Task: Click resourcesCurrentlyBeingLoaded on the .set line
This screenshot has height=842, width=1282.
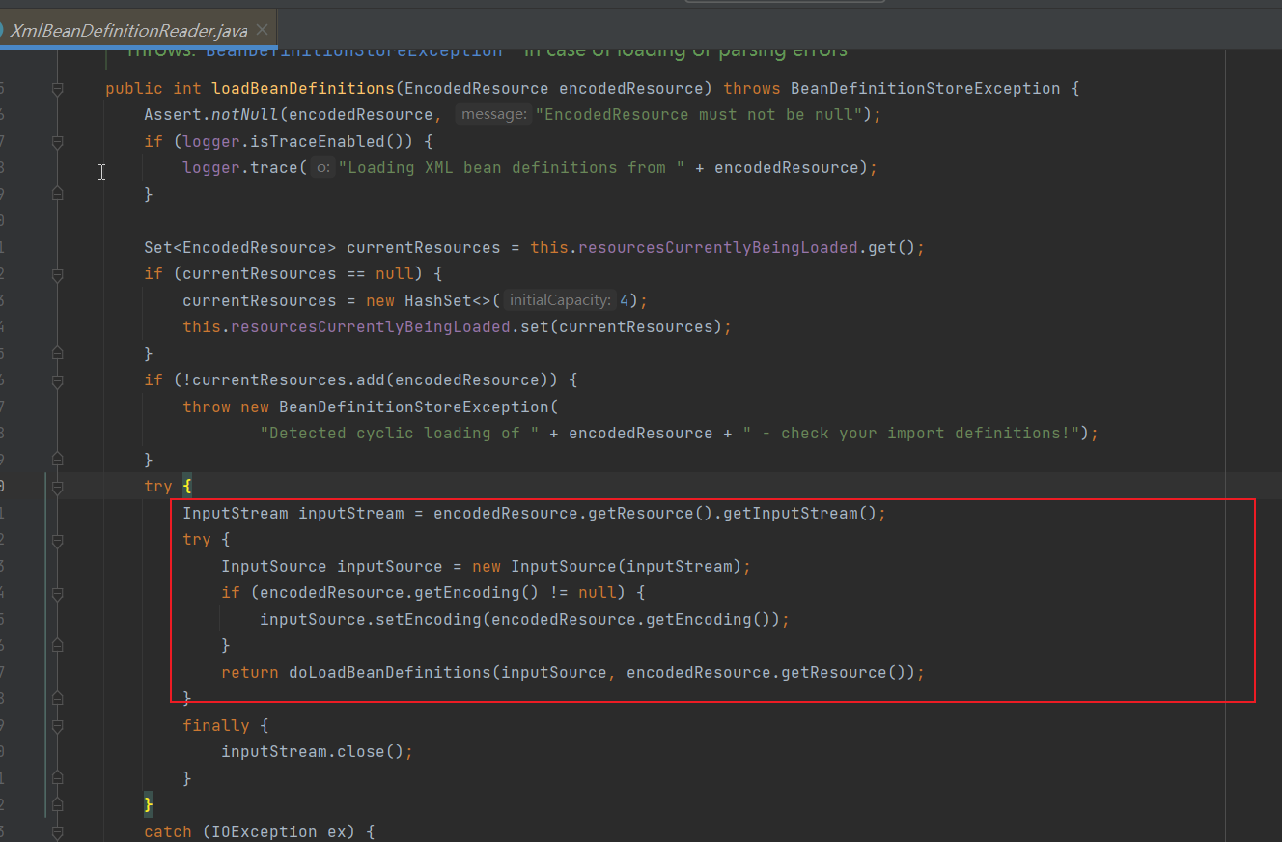Action: tap(371, 327)
